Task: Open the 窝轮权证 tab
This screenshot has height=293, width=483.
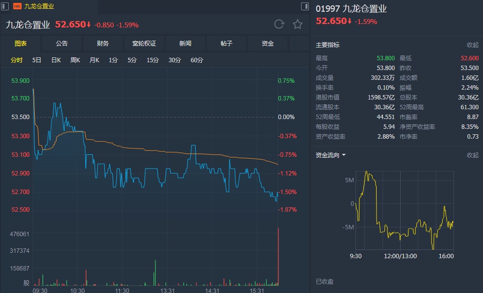Action: (144, 44)
